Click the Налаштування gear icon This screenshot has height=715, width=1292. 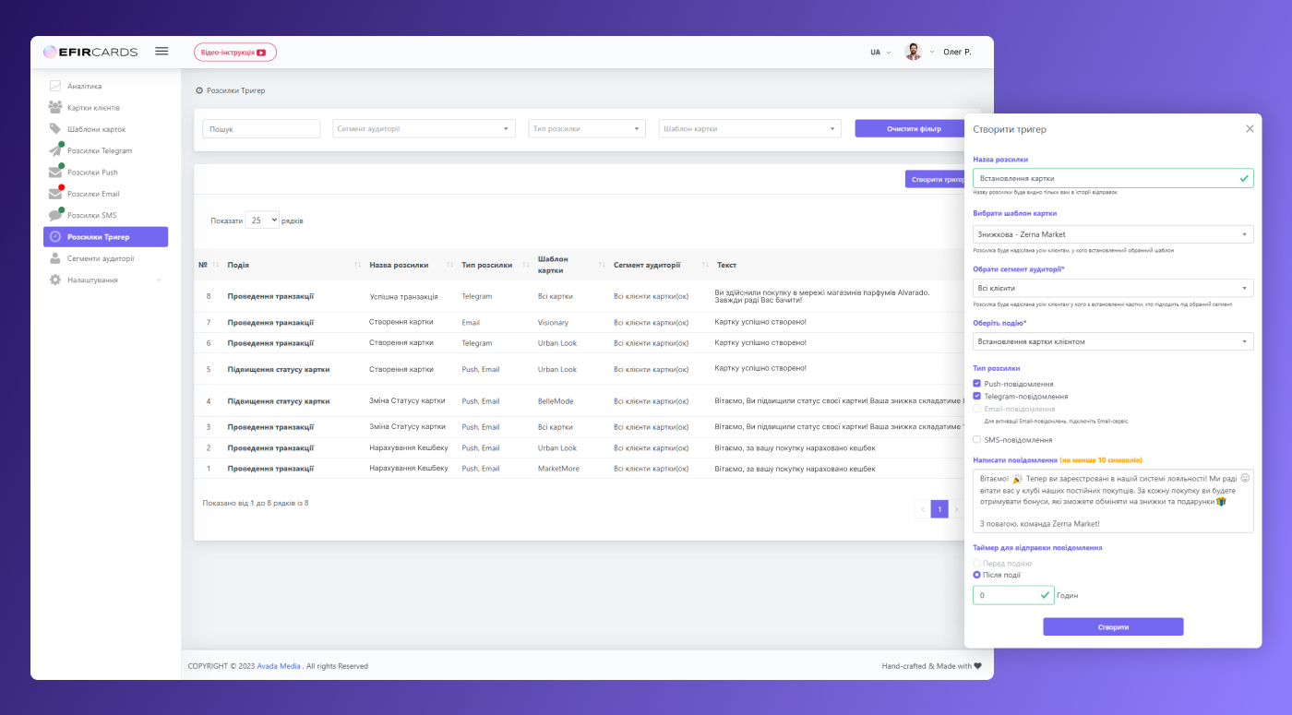click(x=55, y=280)
